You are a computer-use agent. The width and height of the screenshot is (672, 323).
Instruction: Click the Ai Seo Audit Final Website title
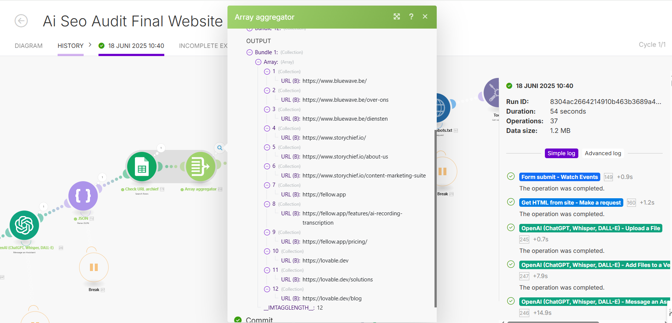click(x=133, y=21)
